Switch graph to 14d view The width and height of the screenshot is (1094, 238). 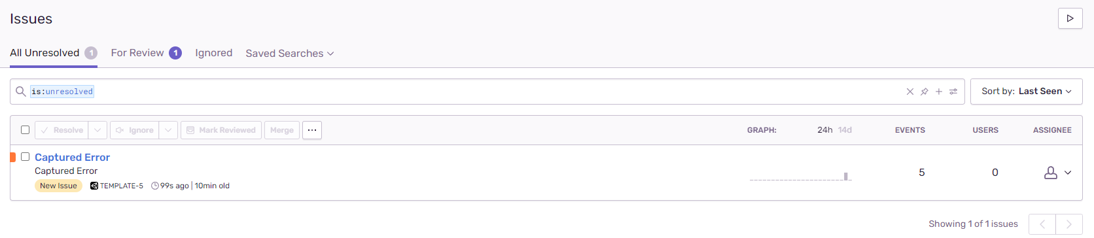pos(845,130)
